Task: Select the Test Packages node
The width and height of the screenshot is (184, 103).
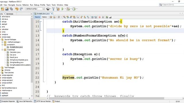Action: click(x=9, y=68)
